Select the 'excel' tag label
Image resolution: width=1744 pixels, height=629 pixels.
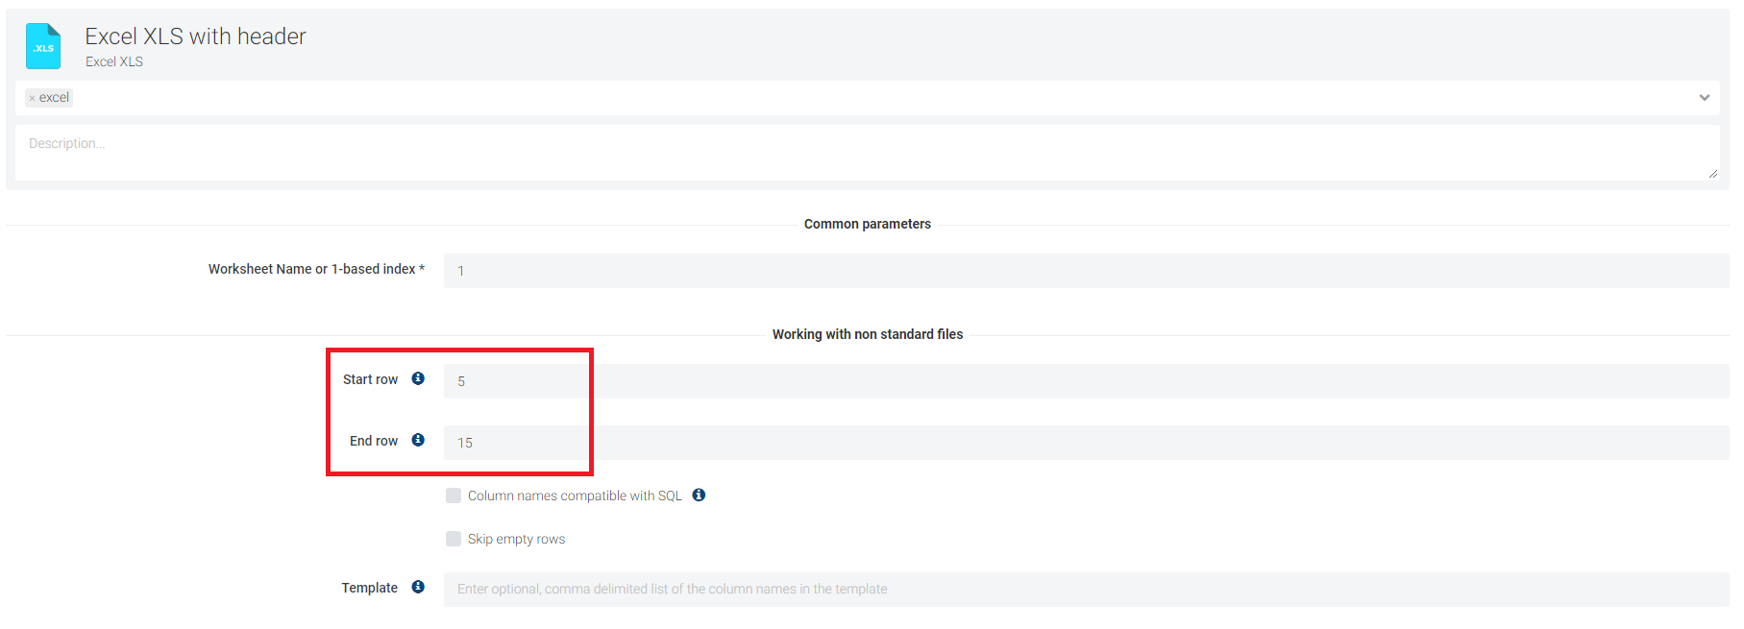click(54, 98)
